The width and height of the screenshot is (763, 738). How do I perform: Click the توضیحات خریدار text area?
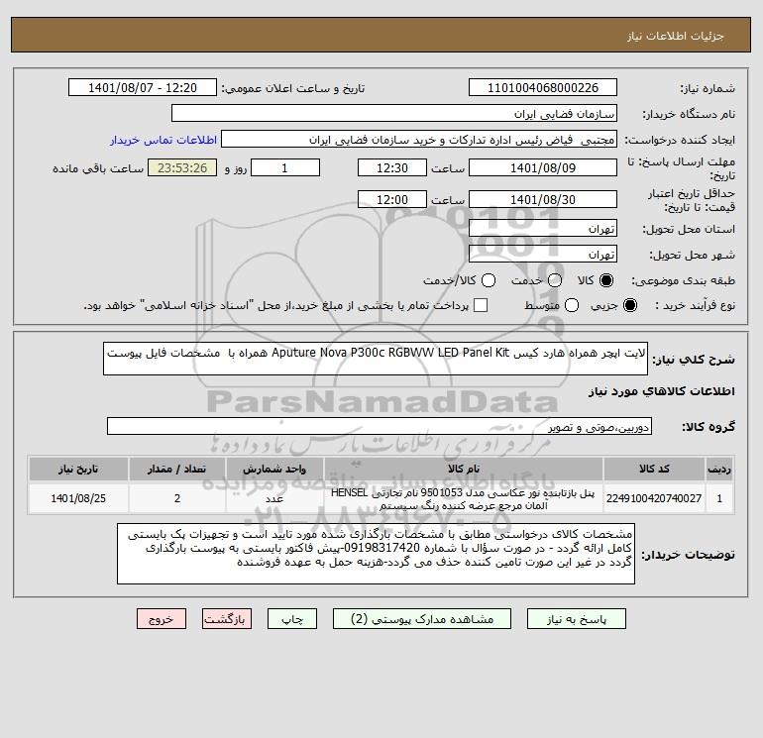point(376,554)
